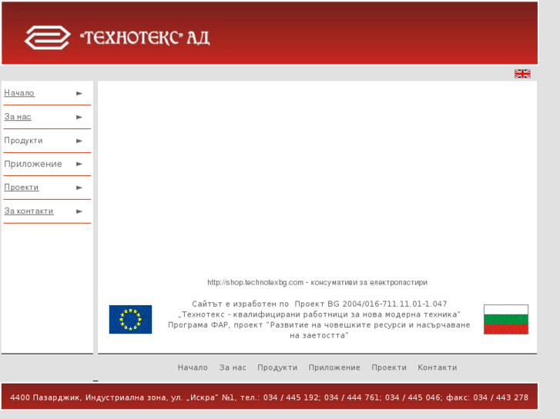Open За нас in the sidebar menu

tap(18, 117)
